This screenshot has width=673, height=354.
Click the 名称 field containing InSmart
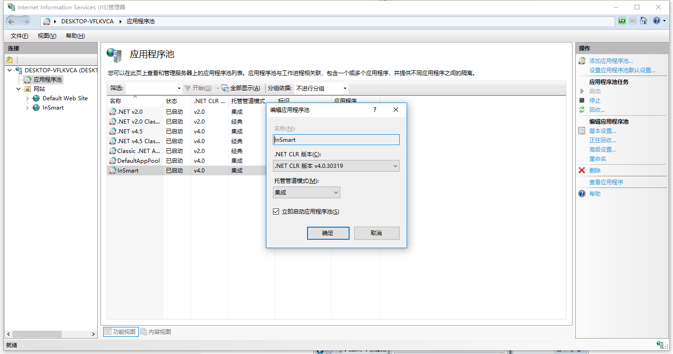pos(336,139)
